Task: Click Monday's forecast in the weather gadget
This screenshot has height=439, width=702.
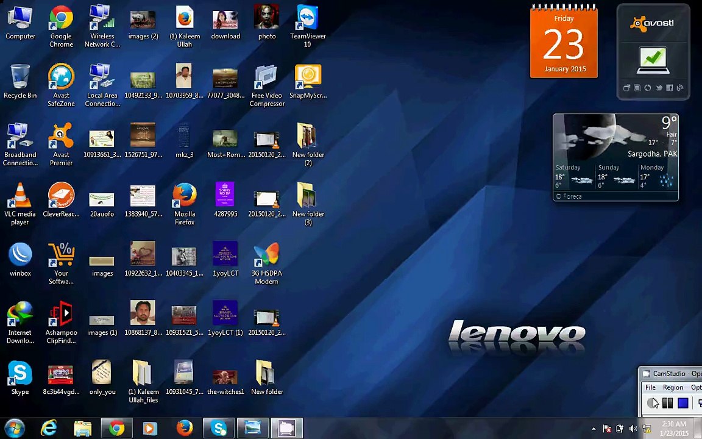Action: (658, 176)
